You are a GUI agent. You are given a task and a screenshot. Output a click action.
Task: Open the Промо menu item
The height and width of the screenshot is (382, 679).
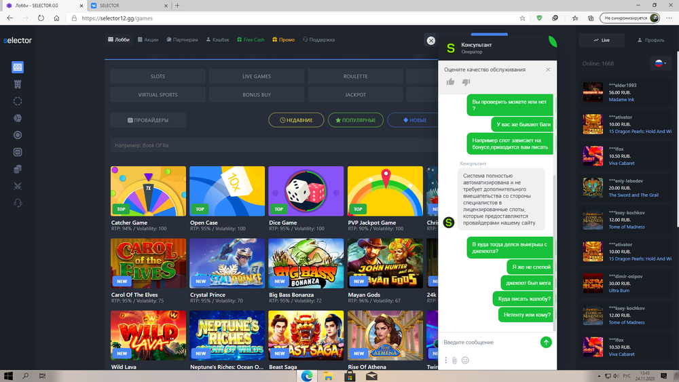pyautogui.click(x=283, y=39)
